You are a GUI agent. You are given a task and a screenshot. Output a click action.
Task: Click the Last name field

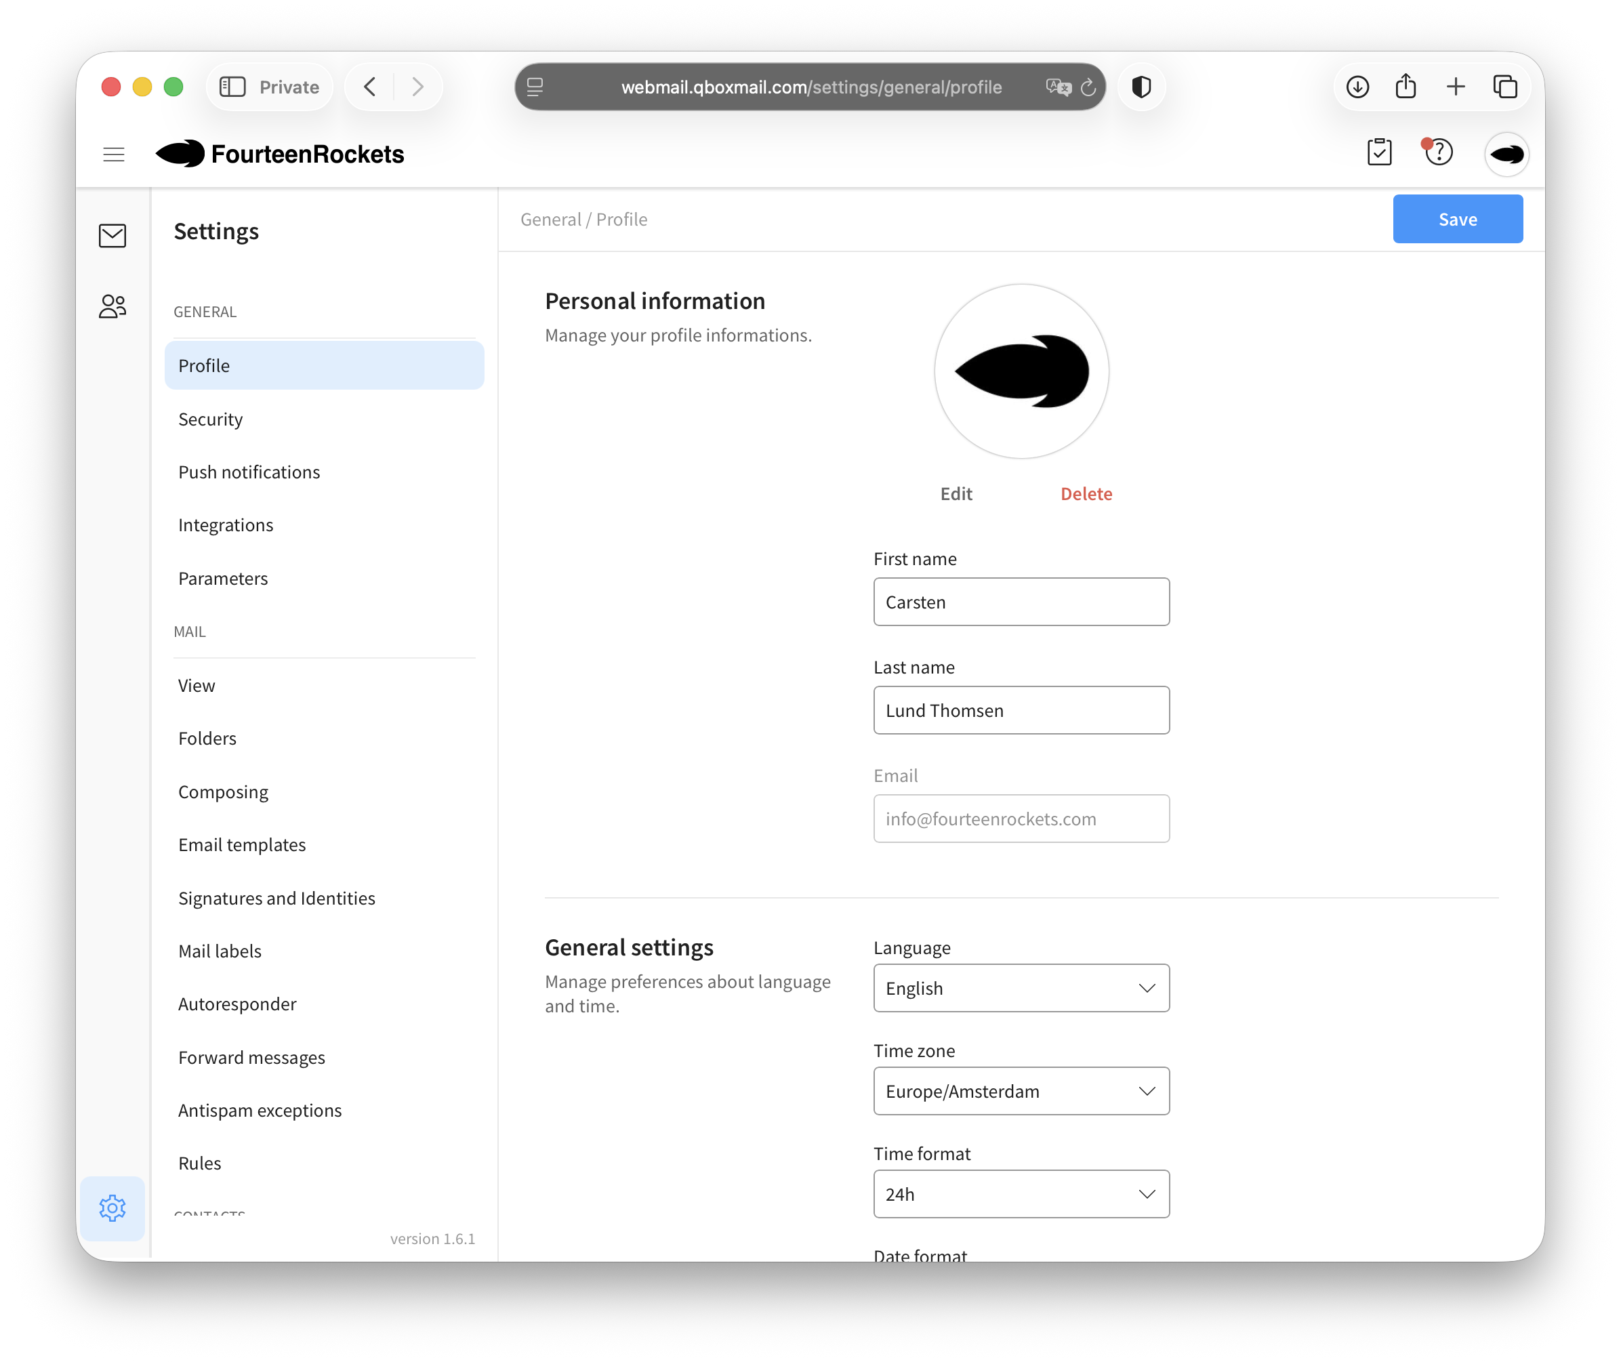1021,709
